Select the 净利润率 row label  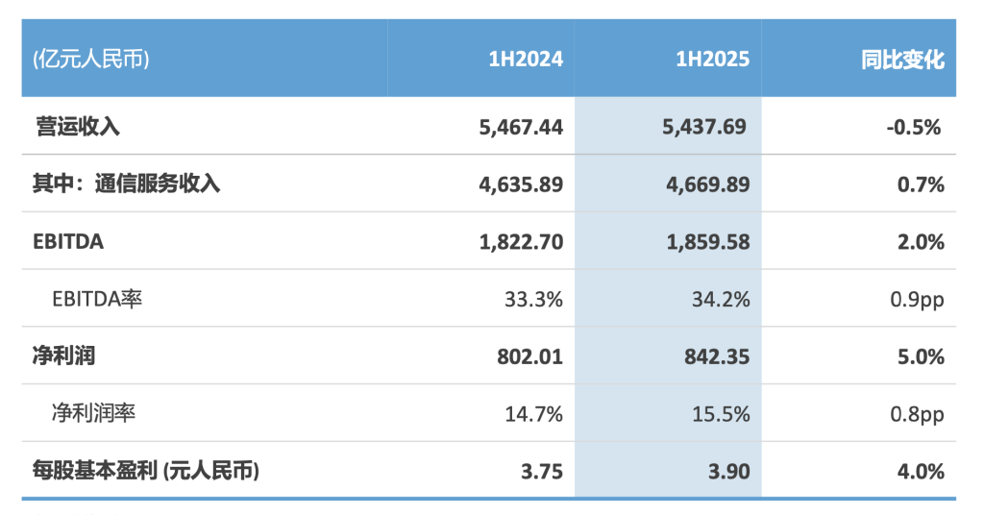pyautogui.click(x=93, y=414)
